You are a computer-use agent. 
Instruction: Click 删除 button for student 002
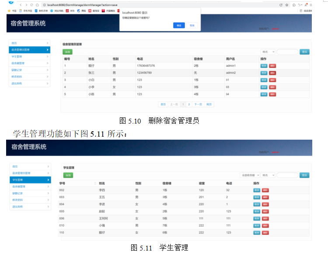tap(265, 190)
